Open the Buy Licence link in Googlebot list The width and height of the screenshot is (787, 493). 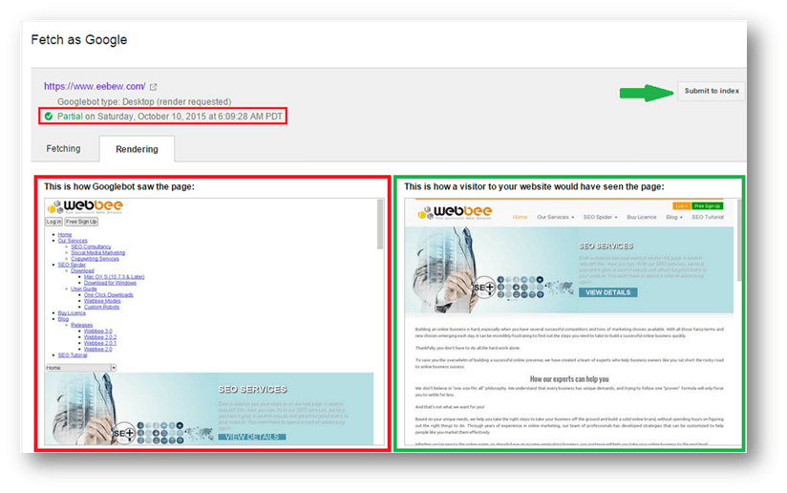pos(72,312)
